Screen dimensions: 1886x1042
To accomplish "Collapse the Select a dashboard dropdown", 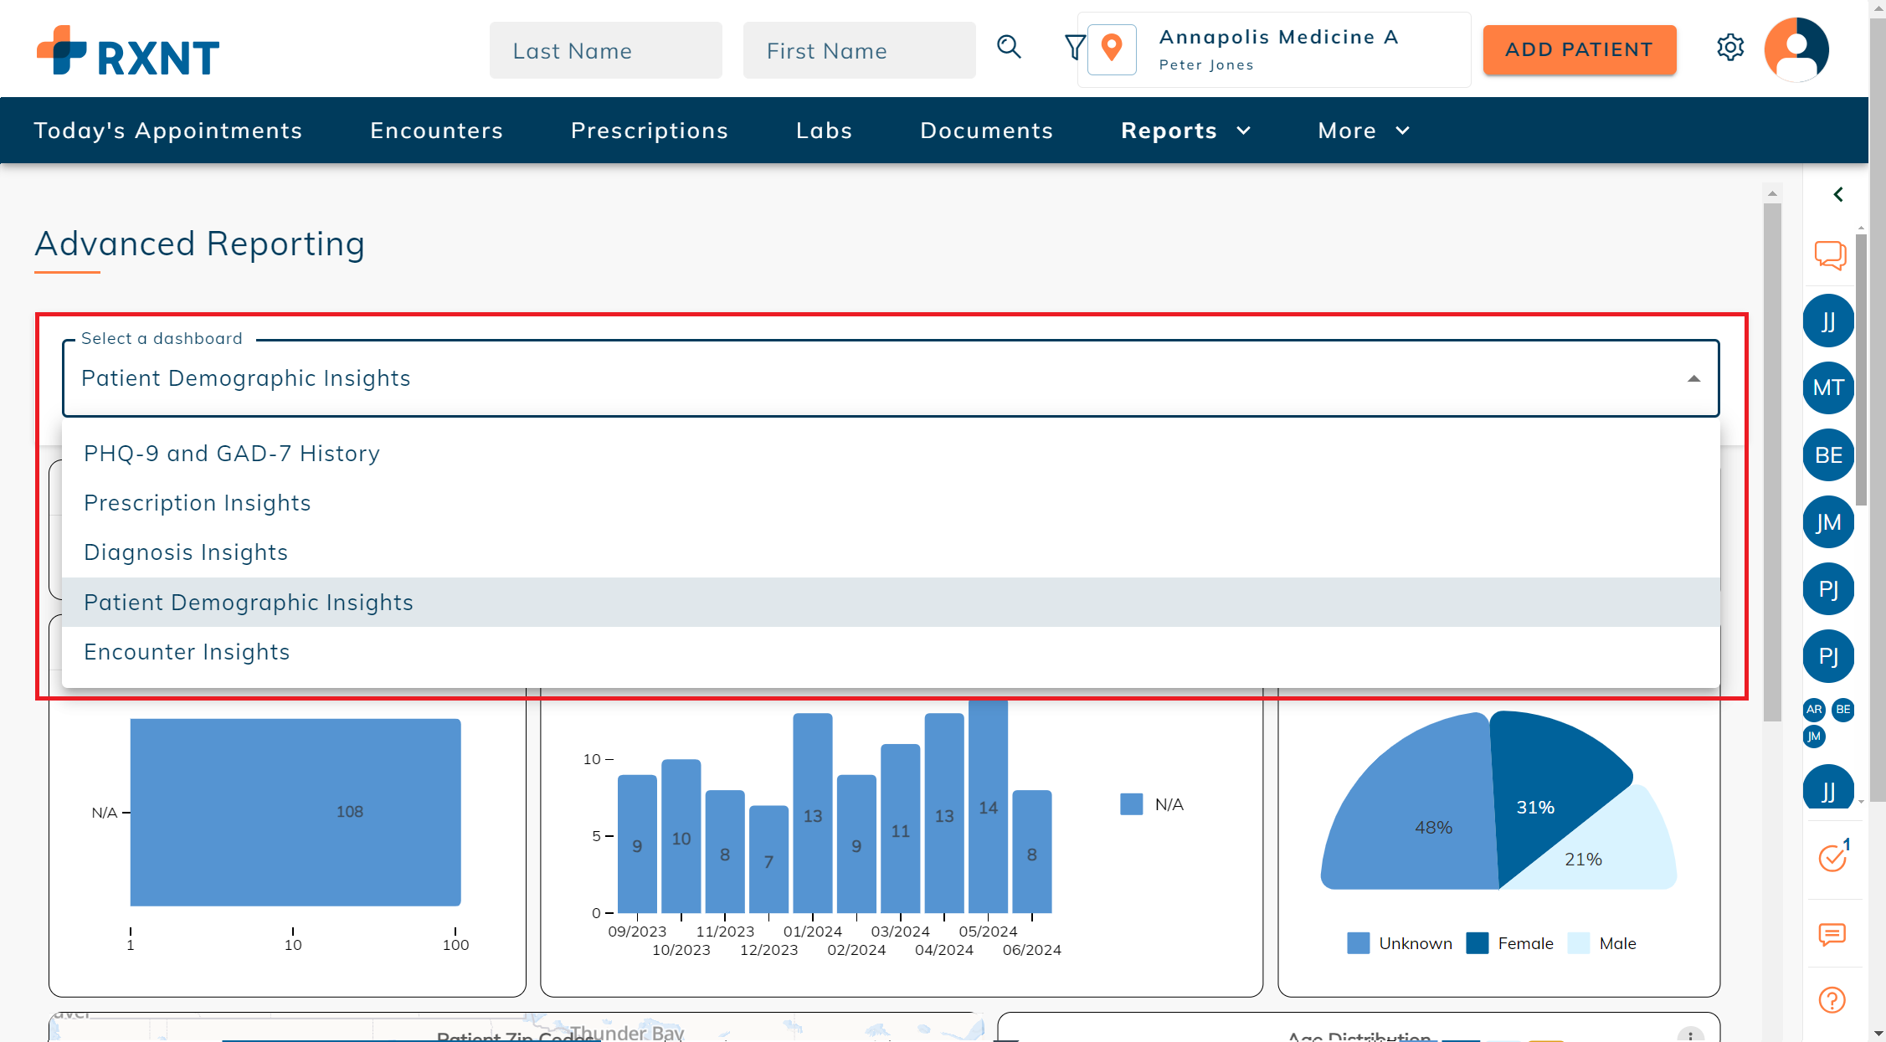I will pyautogui.click(x=1693, y=378).
